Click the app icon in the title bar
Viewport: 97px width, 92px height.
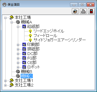click(4, 4)
